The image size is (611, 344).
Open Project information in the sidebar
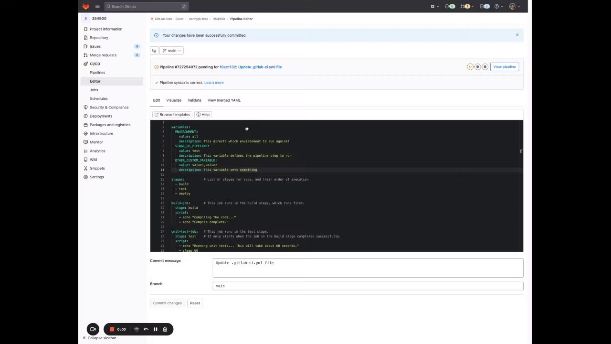click(x=106, y=29)
